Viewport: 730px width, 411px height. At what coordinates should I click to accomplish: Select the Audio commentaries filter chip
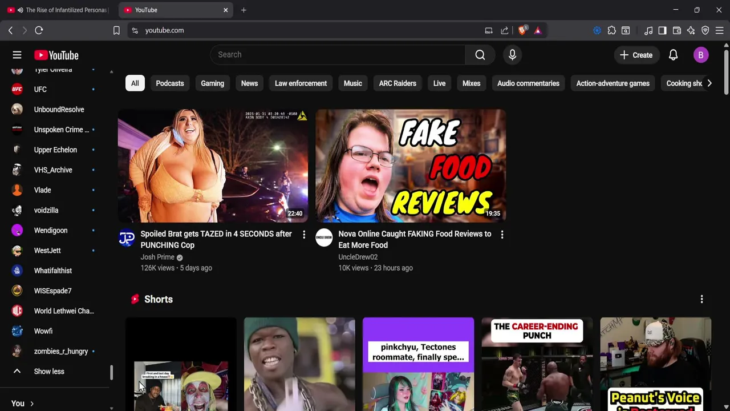[x=528, y=83]
